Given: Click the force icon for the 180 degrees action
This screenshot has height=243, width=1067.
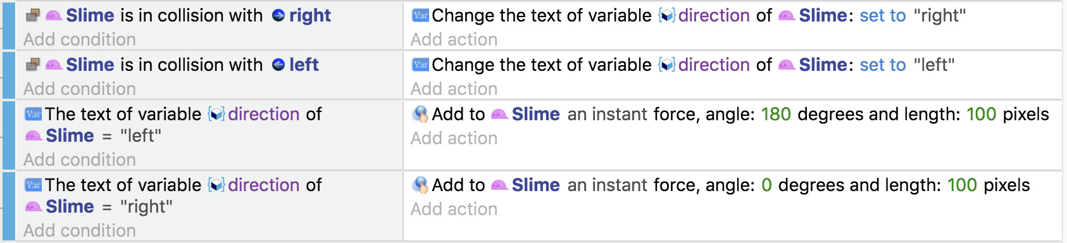Looking at the screenshot, I should click(420, 114).
